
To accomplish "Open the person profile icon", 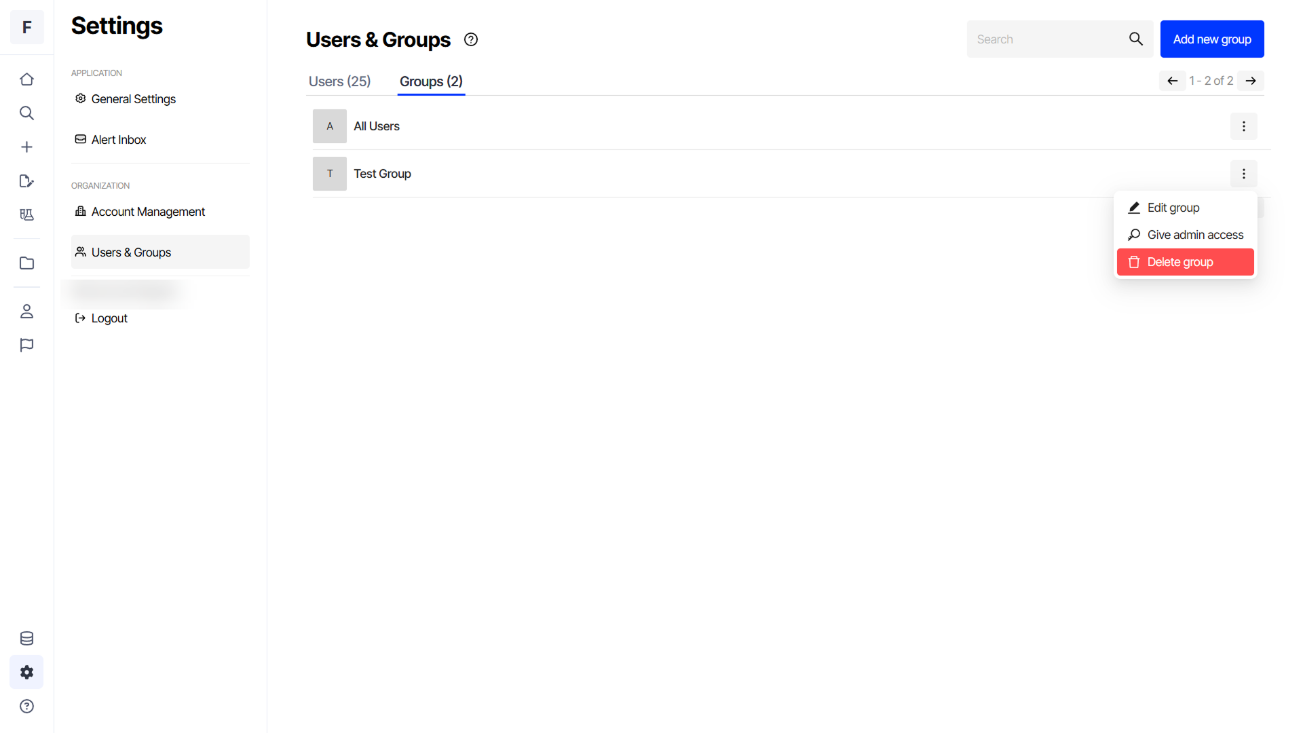I will coord(26,312).
